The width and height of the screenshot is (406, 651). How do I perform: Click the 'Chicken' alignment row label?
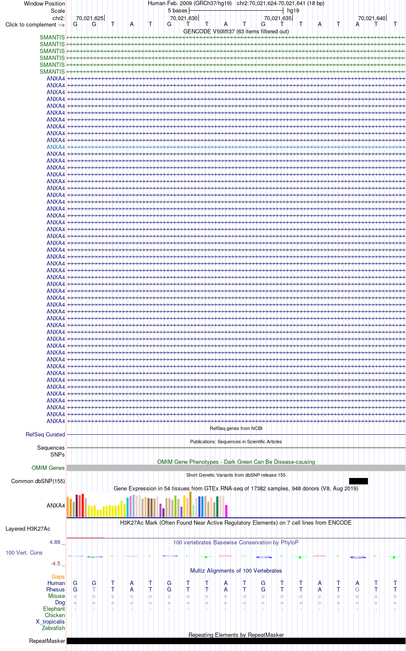point(55,615)
